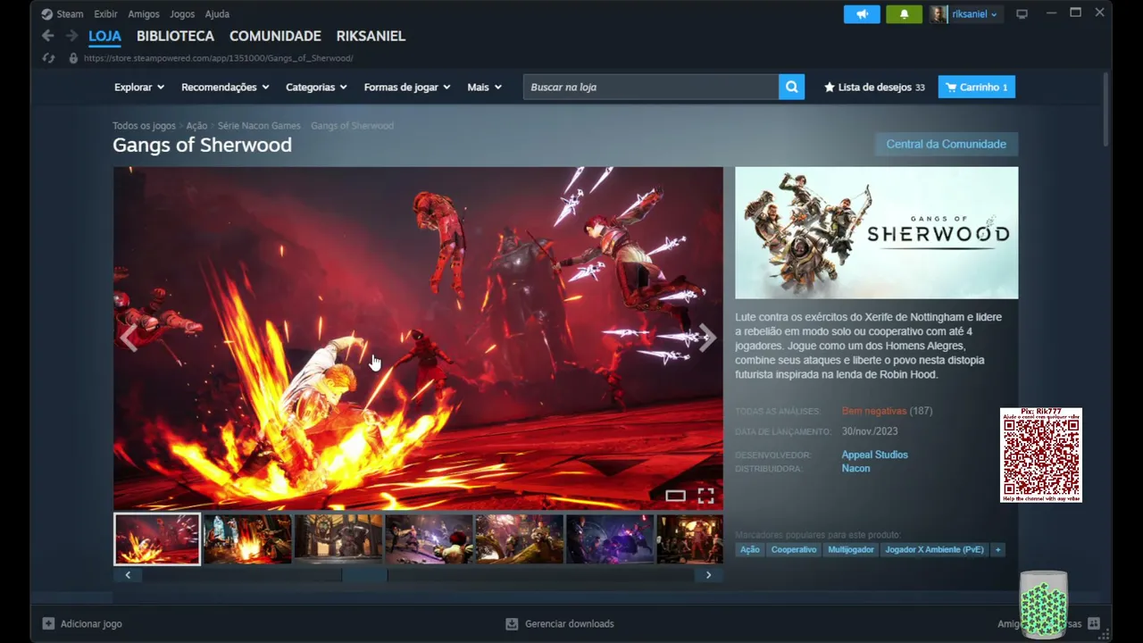This screenshot has width=1143, height=643.
Task: Expand the Explorar dropdown
Action: click(x=139, y=87)
